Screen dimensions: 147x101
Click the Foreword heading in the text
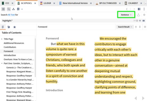pos(52,38)
